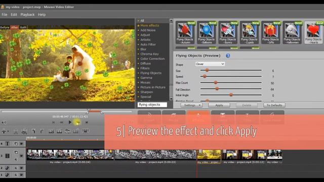The image size is (324, 182).
Task: Open the Settings dropdown button
Action: (x=191, y=105)
